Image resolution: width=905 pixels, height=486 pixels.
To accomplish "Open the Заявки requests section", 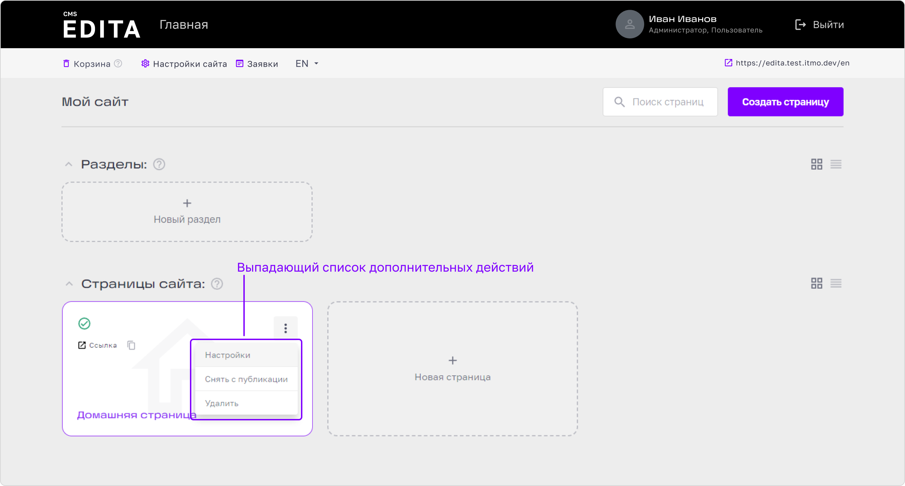I will (257, 64).
